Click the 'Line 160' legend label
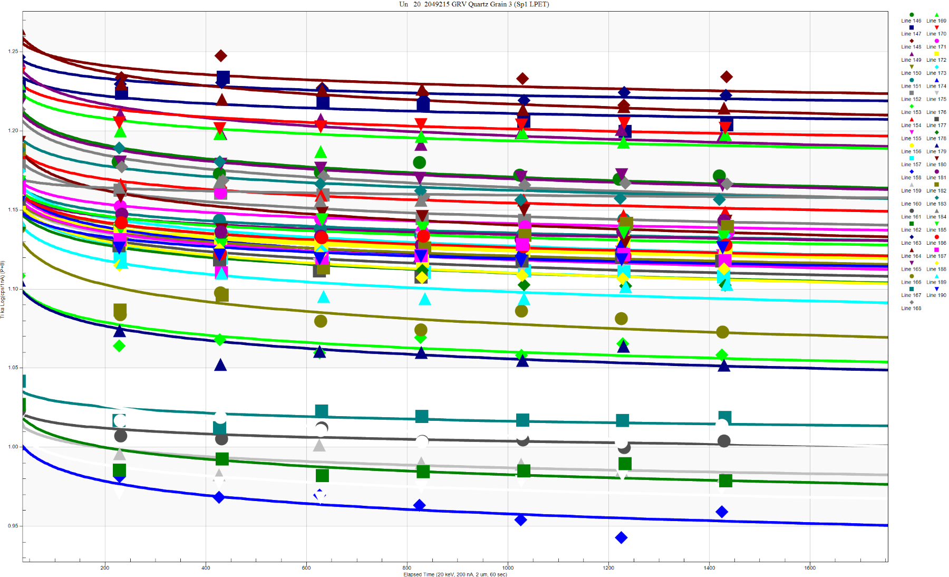The height and width of the screenshot is (577, 949). click(x=911, y=204)
